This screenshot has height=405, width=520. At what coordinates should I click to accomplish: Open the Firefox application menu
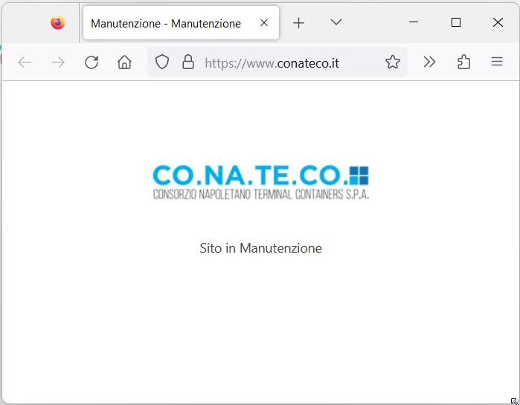click(x=497, y=62)
